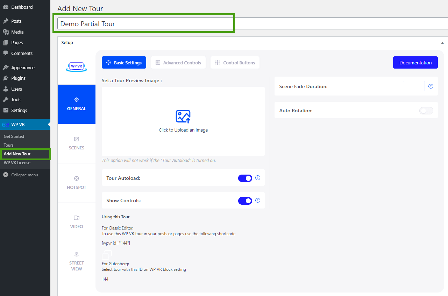This screenshot has width=448, height=296.
Task: Click the Collapse menu arrow icon
Action: coord(6,175)
